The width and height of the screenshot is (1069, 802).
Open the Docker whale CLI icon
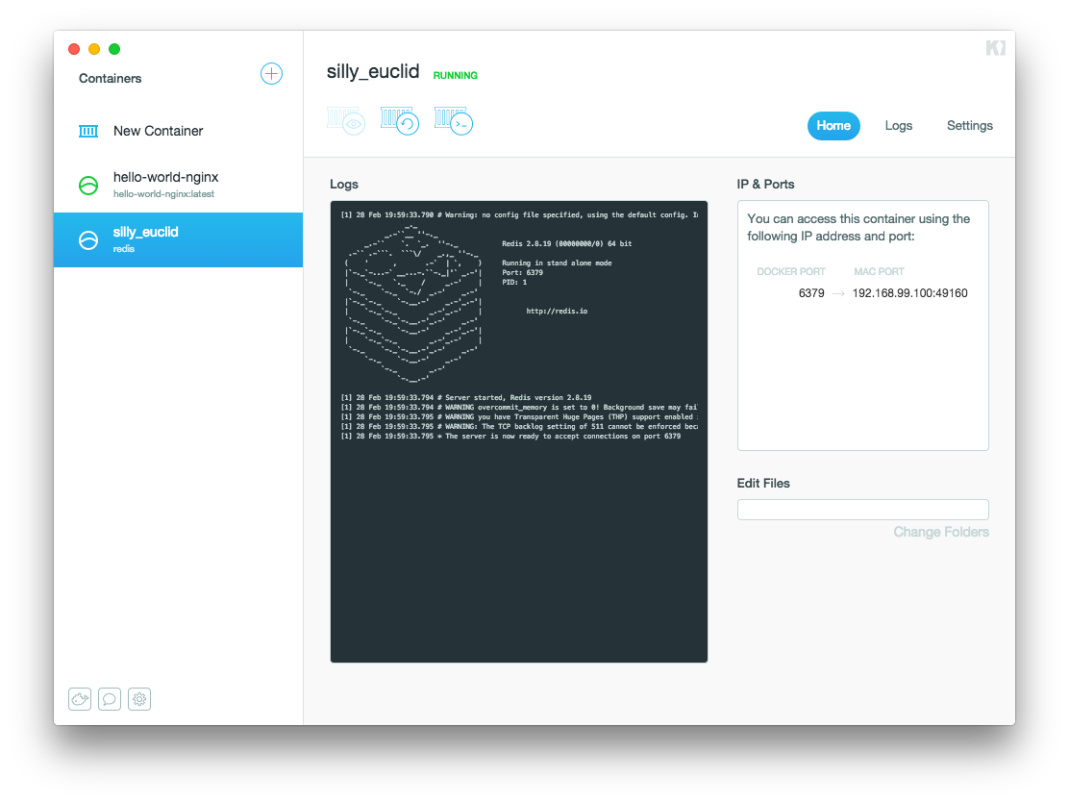tap(80, 699)
